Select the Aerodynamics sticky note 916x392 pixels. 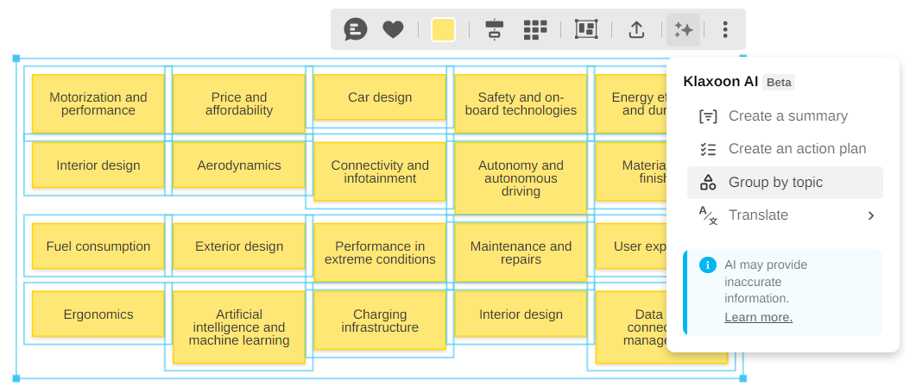(239, 165)
